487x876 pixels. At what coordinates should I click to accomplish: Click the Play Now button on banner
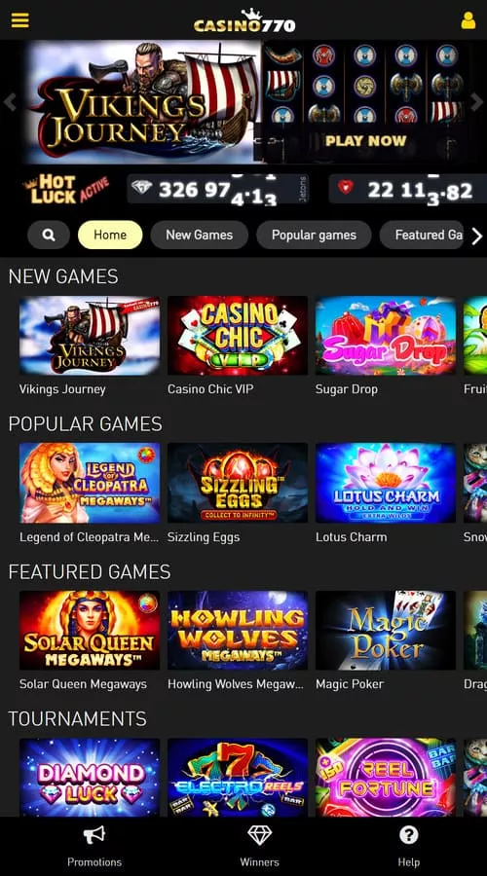[365, 141]
